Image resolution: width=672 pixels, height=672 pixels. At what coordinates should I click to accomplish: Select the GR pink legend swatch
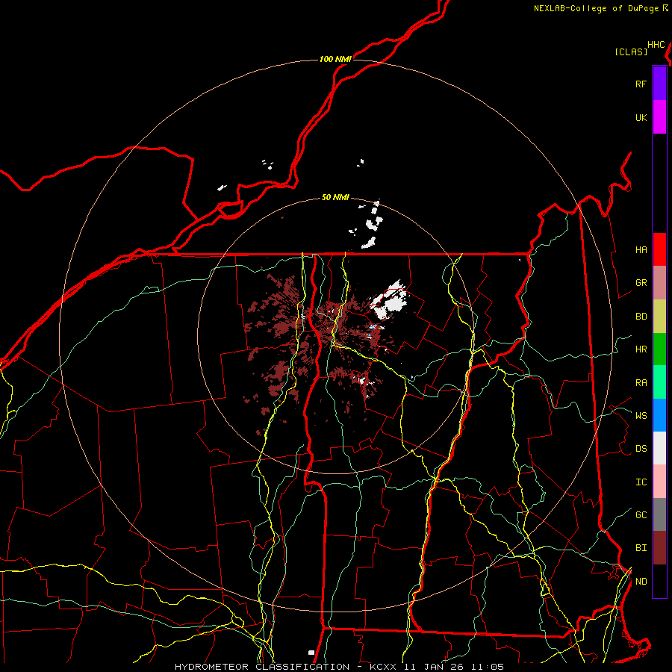click(659, 283)
